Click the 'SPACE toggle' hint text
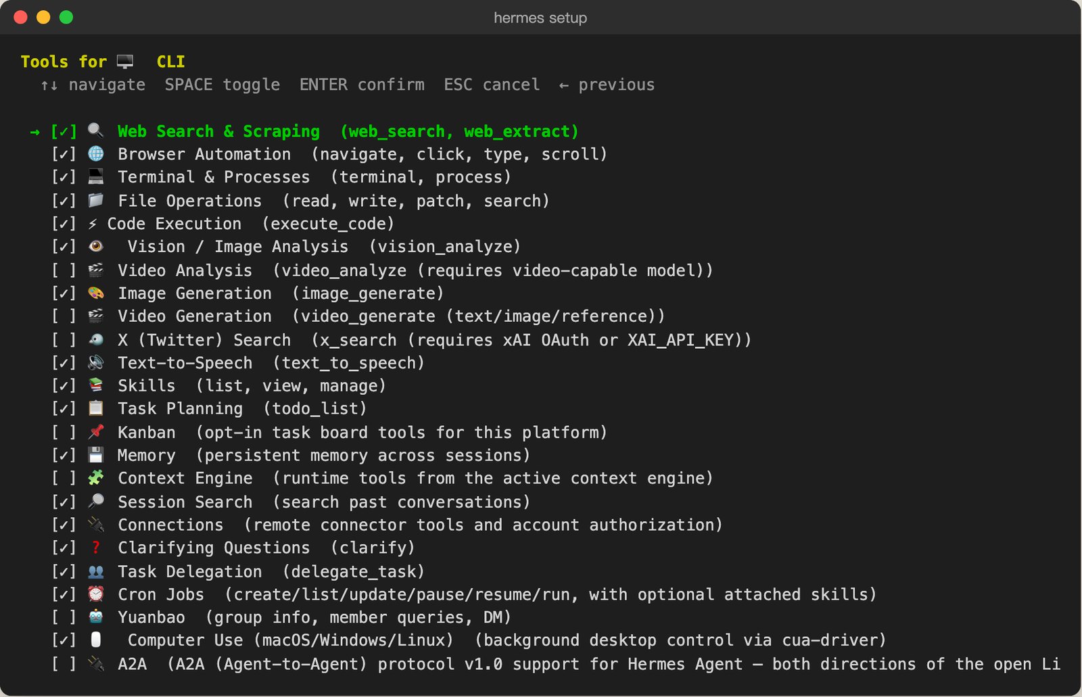 [x=222, y=85]
